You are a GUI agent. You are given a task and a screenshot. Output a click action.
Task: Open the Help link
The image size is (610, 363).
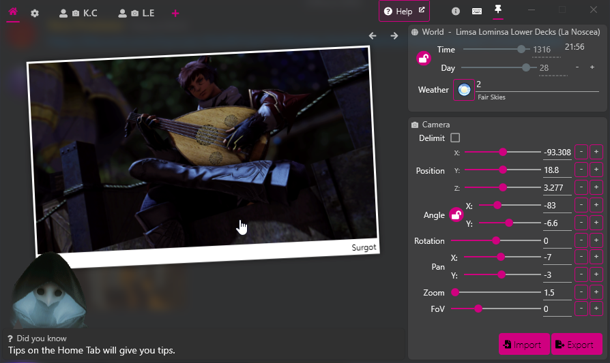point(404,12)
